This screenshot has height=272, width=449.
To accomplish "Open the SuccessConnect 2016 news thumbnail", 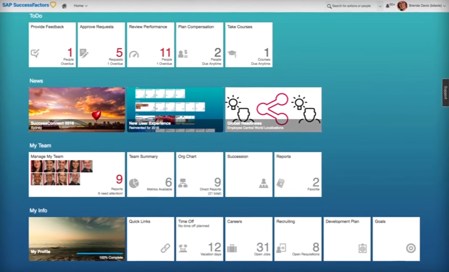I will [x=77, y=109].
